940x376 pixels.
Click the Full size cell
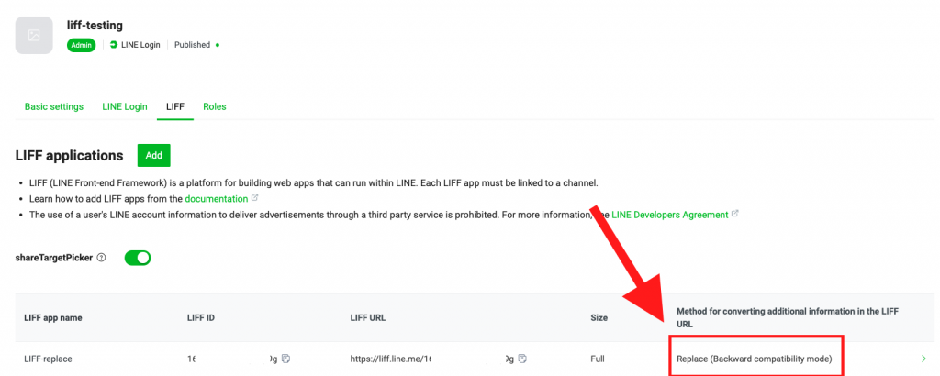tap(598, 359)
